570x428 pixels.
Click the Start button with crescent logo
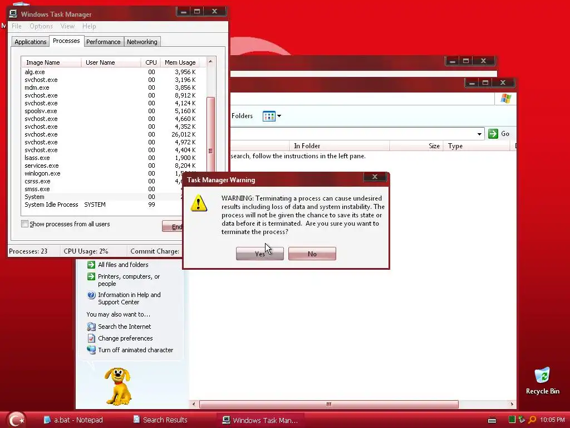(x=16, y=420)
